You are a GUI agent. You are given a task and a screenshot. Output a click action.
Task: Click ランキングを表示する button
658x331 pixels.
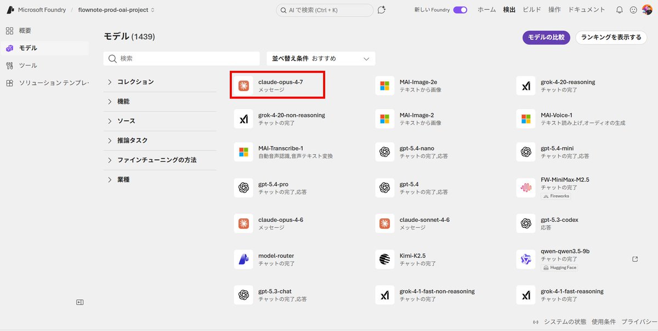pos(611,37)
